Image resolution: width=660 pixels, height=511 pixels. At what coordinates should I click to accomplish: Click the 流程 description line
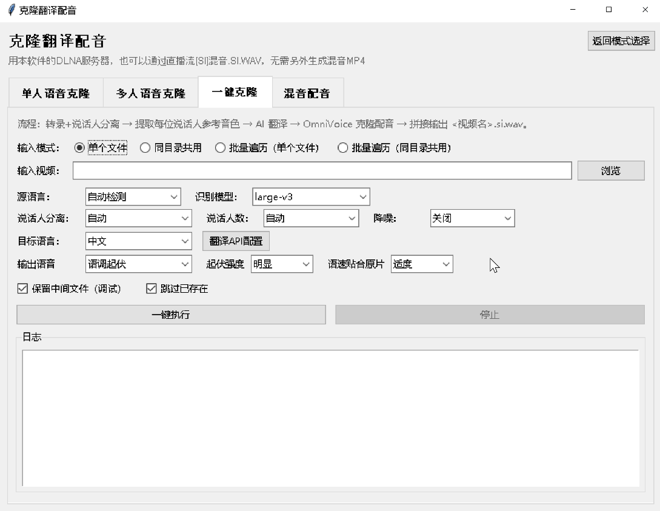tap(272, 124)
